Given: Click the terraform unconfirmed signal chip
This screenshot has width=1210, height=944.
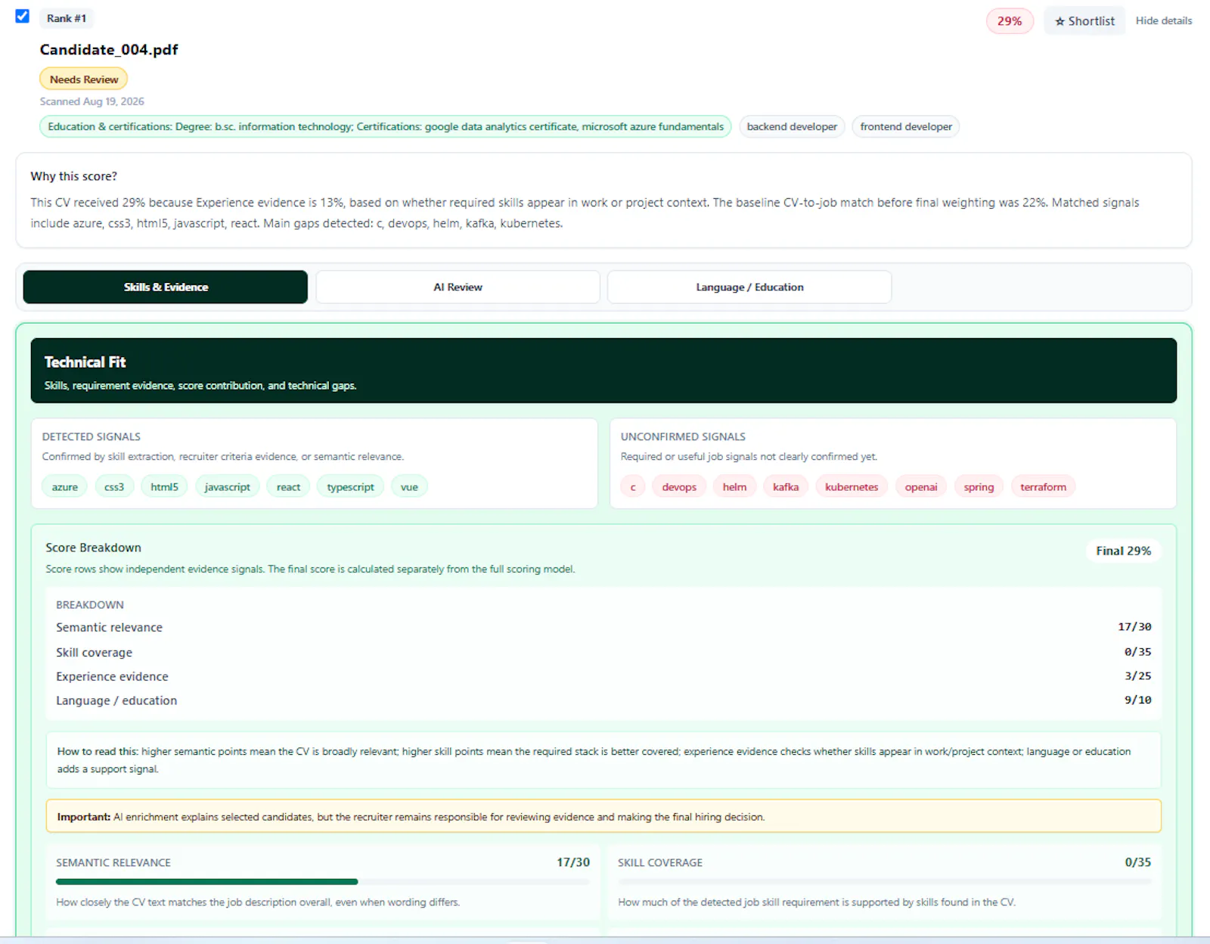Looking at the screenshot, I should click(1043, 487).
